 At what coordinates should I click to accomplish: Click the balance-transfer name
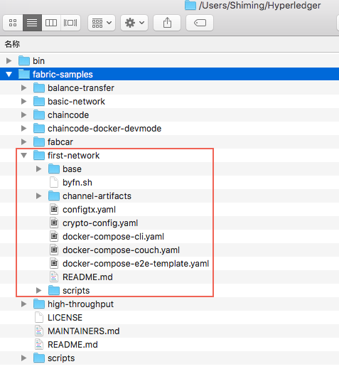(x=81, y=88)
